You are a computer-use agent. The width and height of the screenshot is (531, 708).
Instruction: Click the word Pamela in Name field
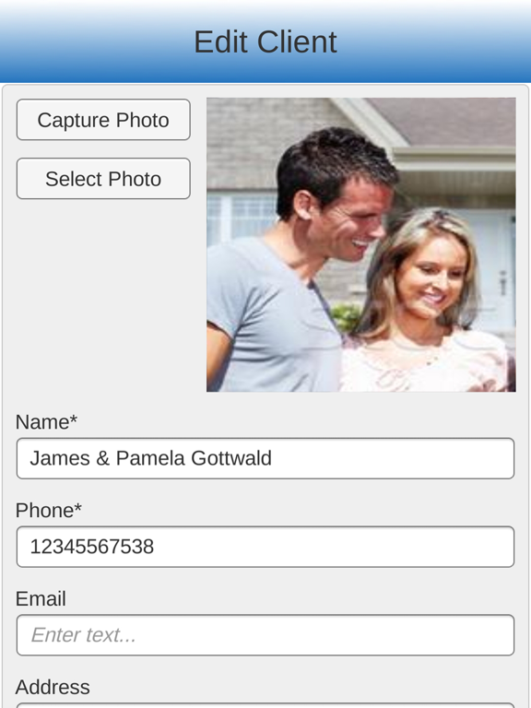coord(151,458)
